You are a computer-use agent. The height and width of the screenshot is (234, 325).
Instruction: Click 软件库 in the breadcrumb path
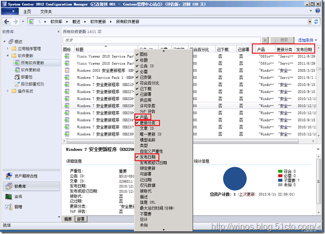[56, 21]
